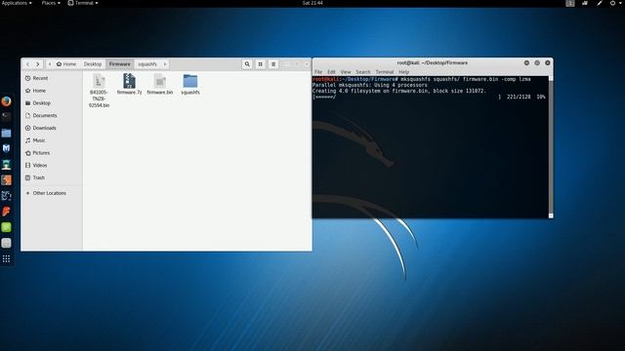The width and height of the screenshot is (625, 351).
Task: Open the Terminal app menu in top bar
Action: pos(83,3)
